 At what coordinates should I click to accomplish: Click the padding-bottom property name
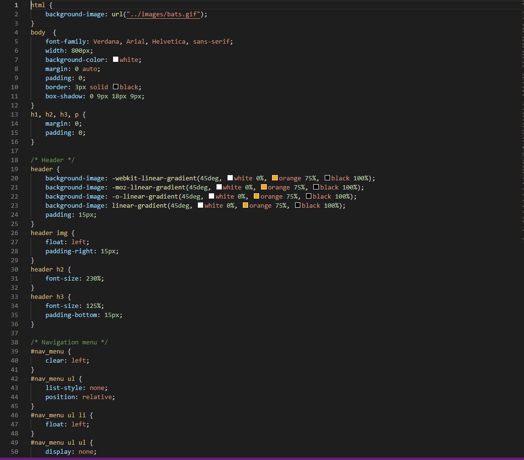click(71, 315)
